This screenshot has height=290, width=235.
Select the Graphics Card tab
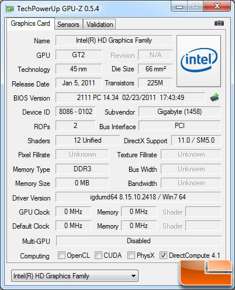(30, 23)
